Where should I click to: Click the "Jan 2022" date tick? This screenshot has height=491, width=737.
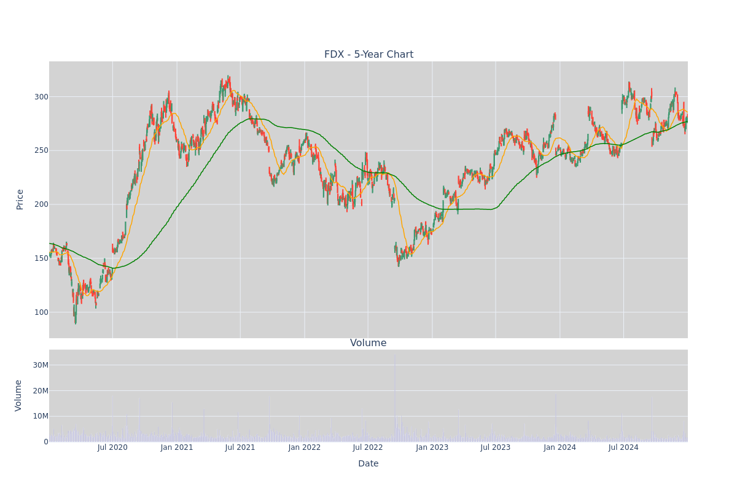(305, 447)
